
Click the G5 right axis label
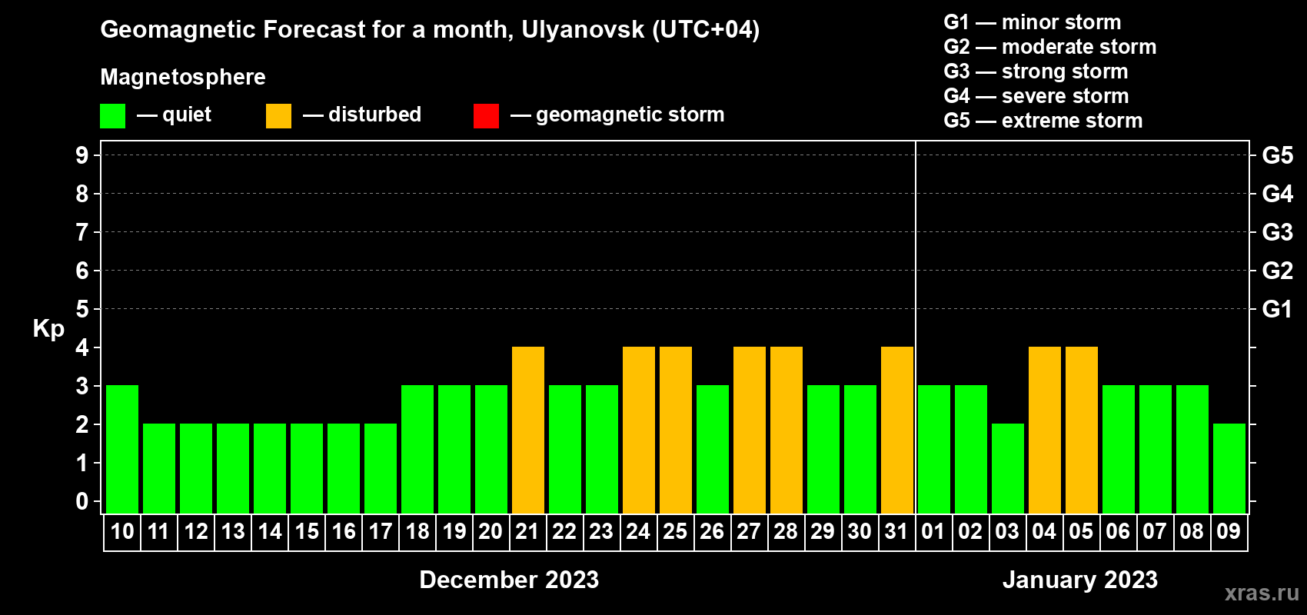[1278, 155]
